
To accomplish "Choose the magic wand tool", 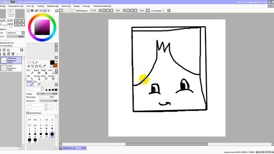I will [x=36, y=62].
